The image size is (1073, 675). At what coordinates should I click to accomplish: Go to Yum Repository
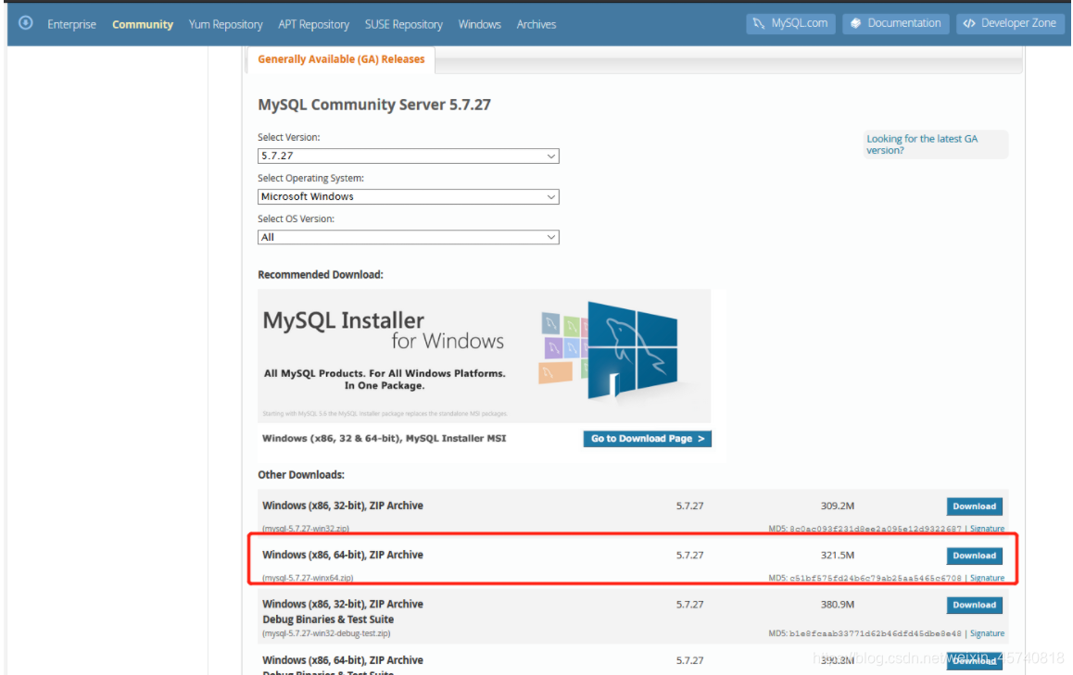pos(226,24)
